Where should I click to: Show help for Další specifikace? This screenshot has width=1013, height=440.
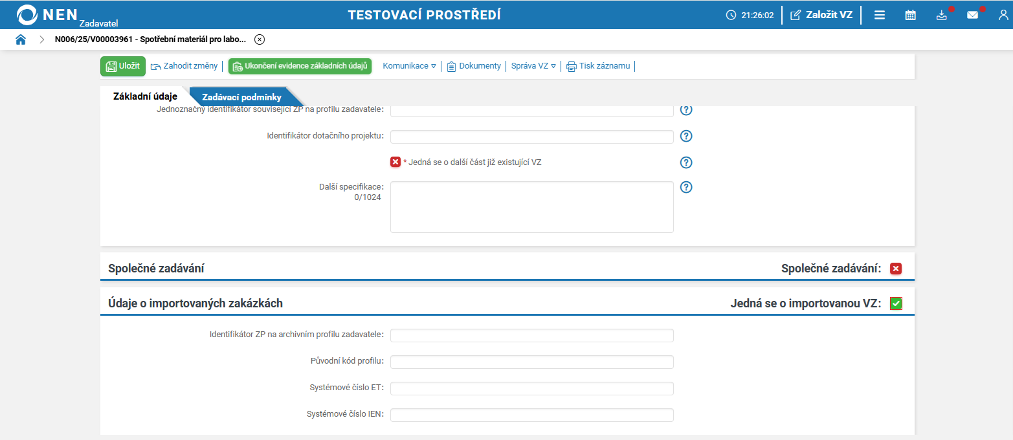point(687,187)
